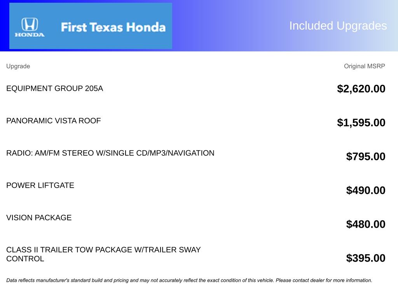Click the $2,620.00 price

tap(361, 89)
